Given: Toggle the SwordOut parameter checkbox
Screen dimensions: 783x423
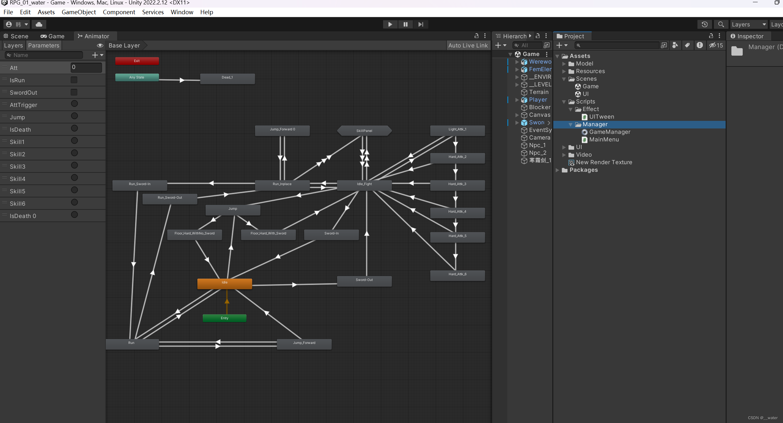Looking at the screenshot, I should [74, 92].
